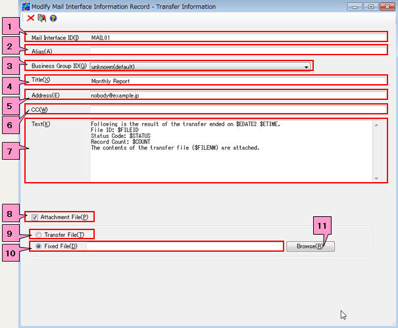Screen dimensions: 398x328
Task: Click the Title field containing Monthly Report
Action: click(237, 81)
